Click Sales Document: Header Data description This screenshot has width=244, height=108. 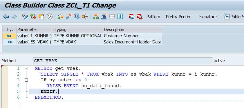click(x=133, y=42)
